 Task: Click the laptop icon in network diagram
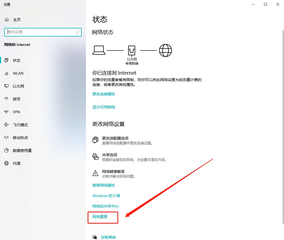pyautogui.click(x=99, y=50)
